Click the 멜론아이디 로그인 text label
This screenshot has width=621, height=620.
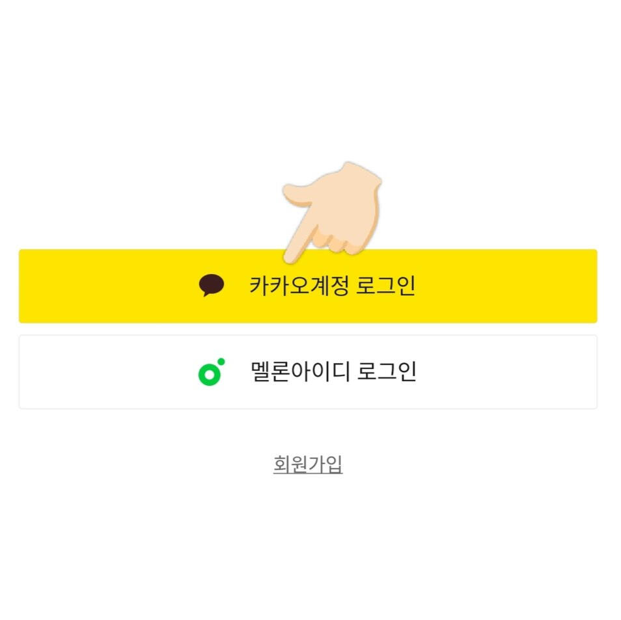tap(333, 372)
